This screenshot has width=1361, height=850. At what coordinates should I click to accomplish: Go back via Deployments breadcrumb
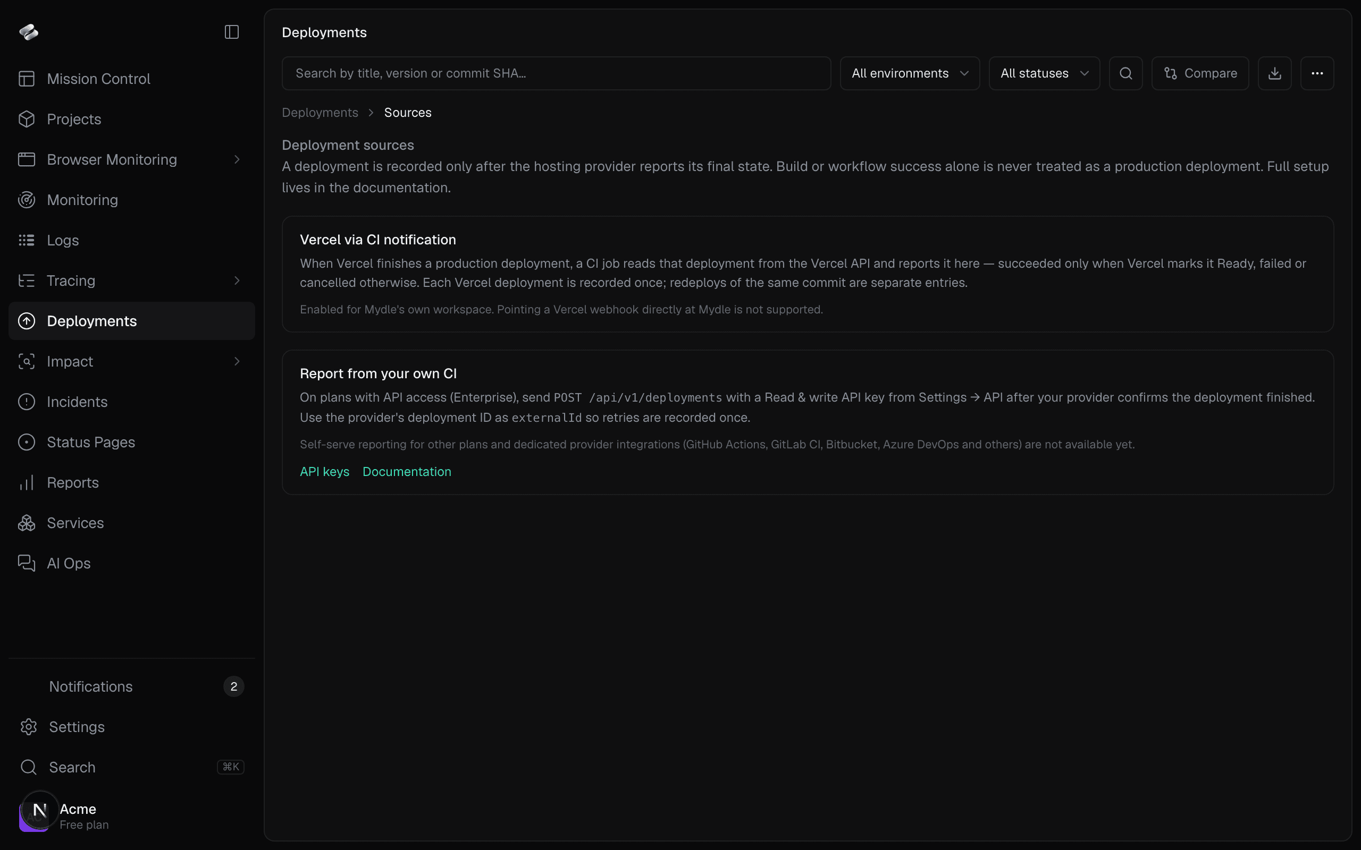coord(320,113)
